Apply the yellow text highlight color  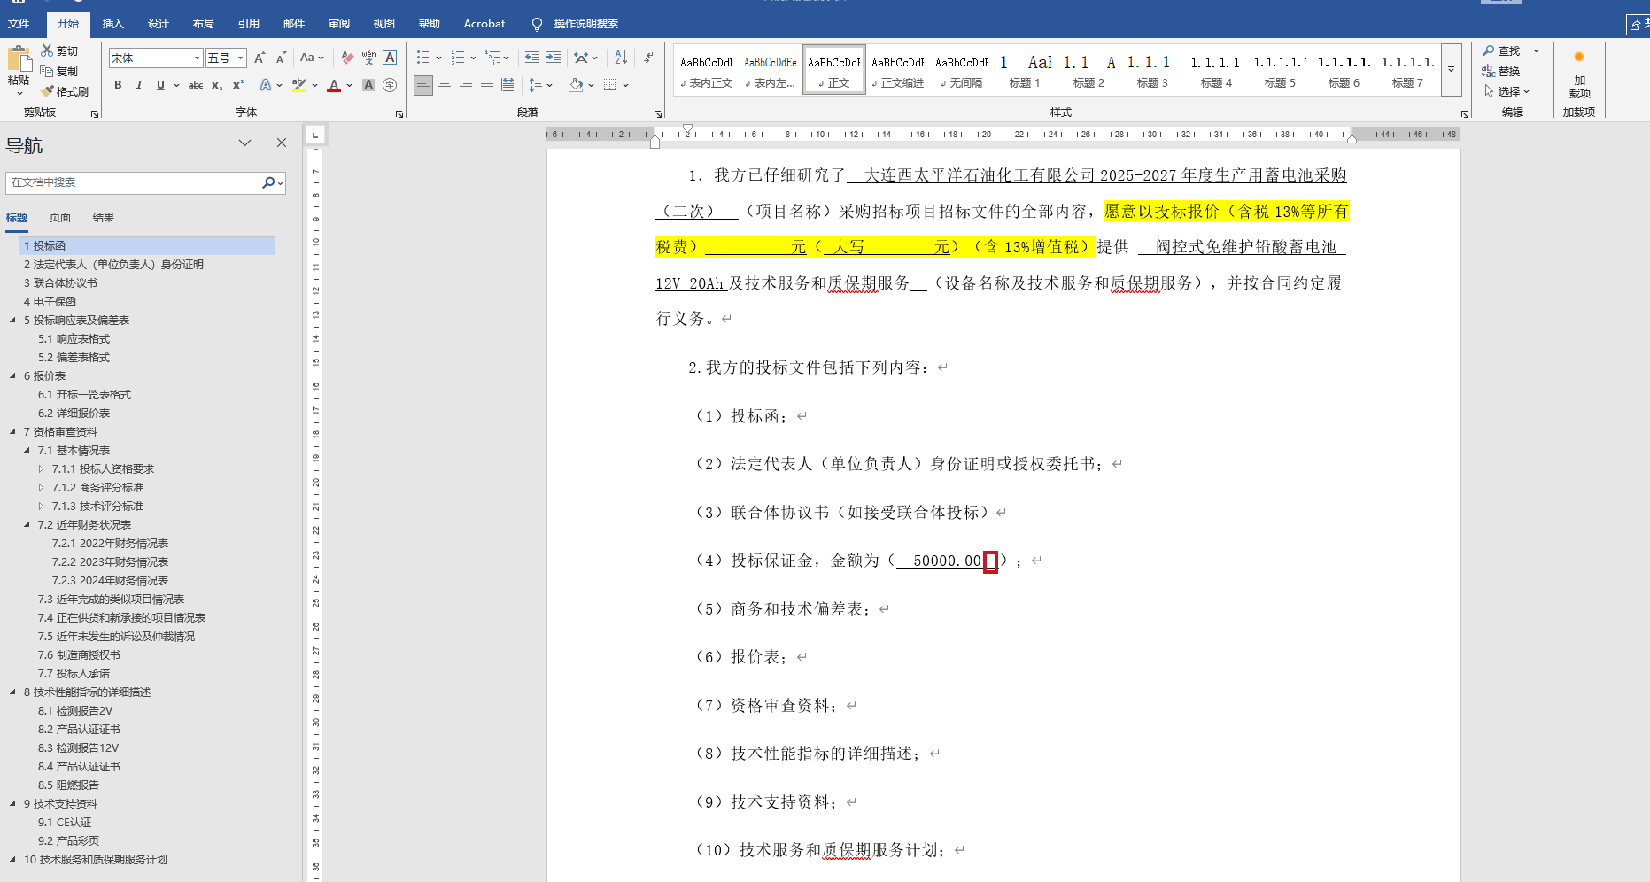299,85
